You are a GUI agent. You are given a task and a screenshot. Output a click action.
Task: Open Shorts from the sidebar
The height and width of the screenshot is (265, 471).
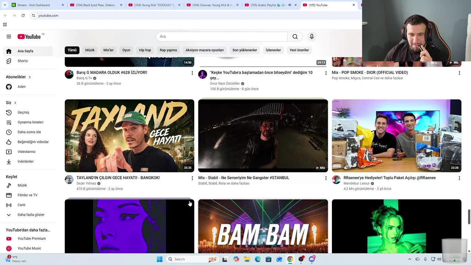pyautogui.click(x=28, y=61)
